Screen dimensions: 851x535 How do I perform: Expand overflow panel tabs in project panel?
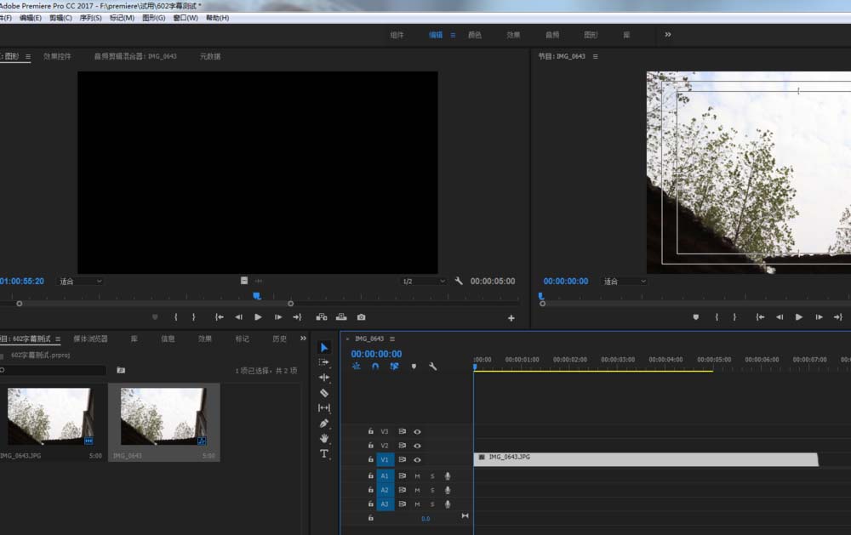click(x=303, y=339)
